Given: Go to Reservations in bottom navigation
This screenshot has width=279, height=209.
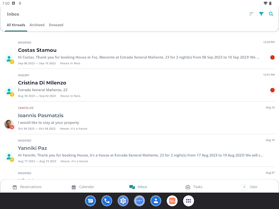Looking at the screenshot, I should pyautogui.click(x=27, y=187).
